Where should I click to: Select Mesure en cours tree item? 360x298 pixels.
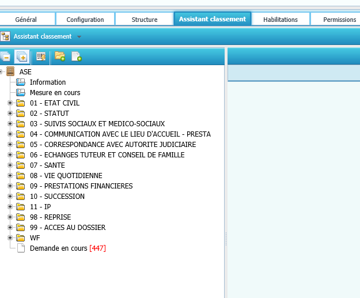click(55, 93)
